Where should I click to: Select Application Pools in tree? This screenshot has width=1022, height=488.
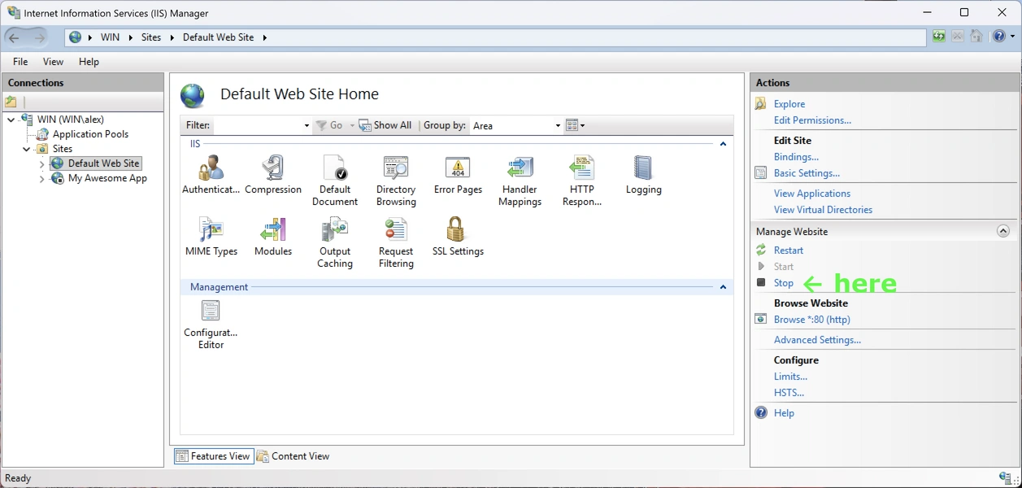(90, 134)
